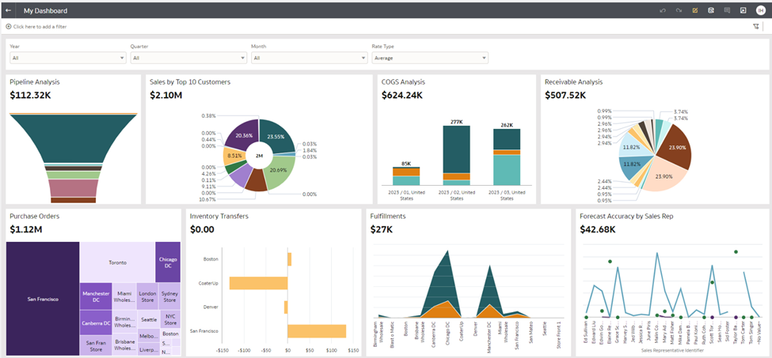Click the Toronto tile in Purchase Orders
Screen dimensions: 772x358
click(x=117, y=262)
